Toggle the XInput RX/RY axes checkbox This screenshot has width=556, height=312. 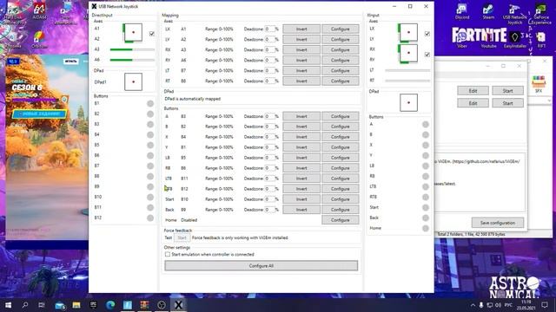[427, 55]
